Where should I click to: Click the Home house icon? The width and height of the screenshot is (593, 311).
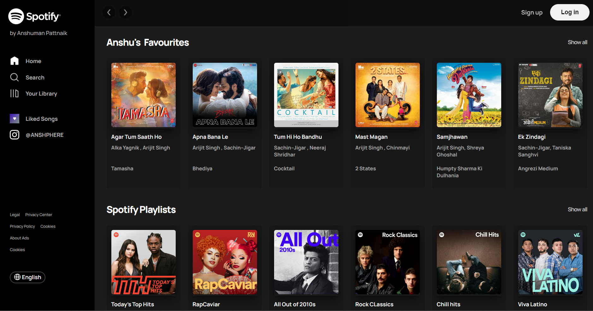pos(15,61)
